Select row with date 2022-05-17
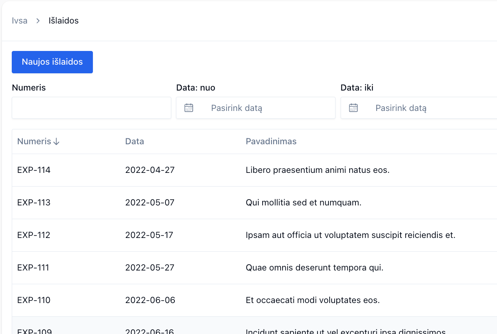497x334 pixels. 149,235
